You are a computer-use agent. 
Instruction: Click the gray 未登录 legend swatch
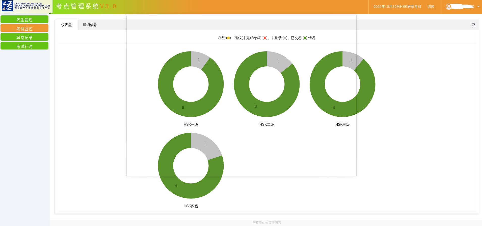285,38
